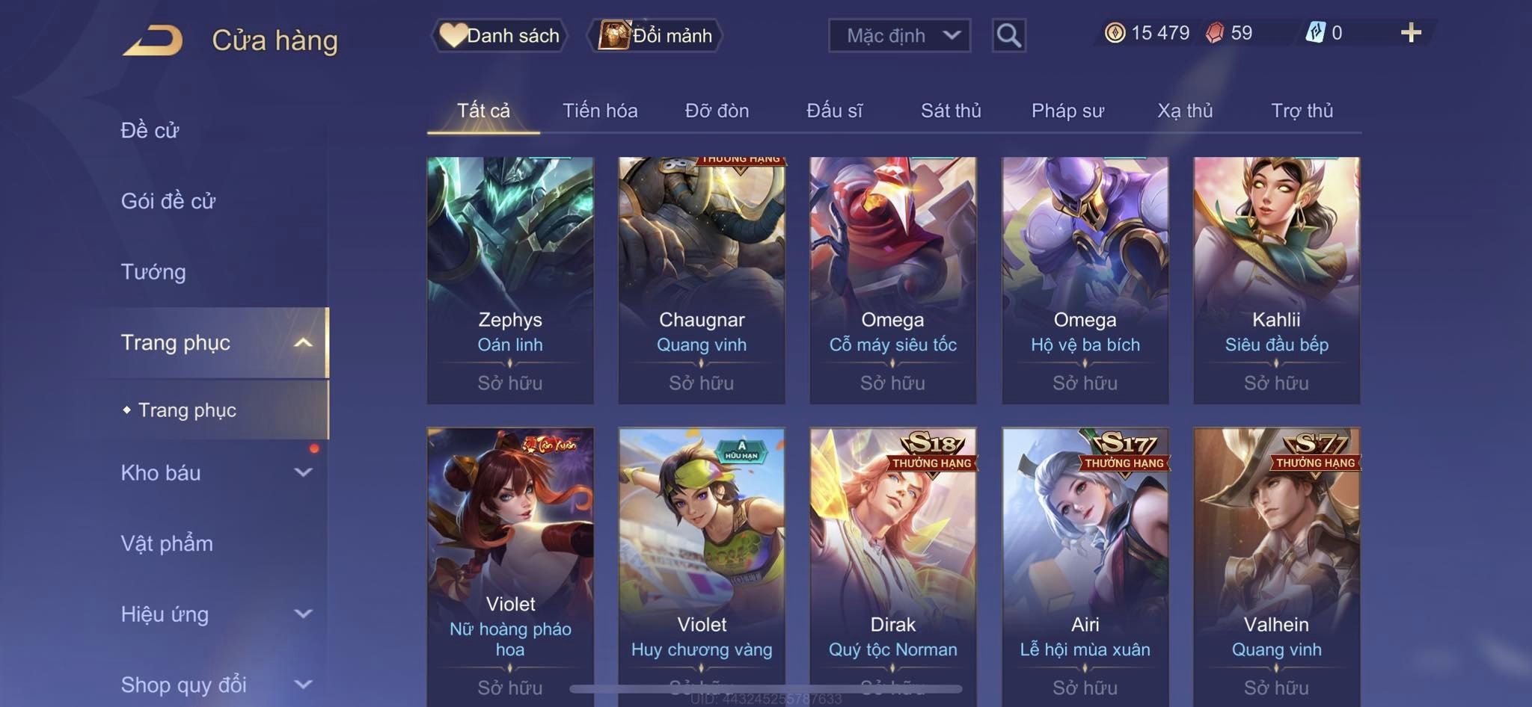Image resolution: width=1532 pixels, height=707 pixels.
Task: Tap the gold coin balance icon
Action: point(1115,33)
